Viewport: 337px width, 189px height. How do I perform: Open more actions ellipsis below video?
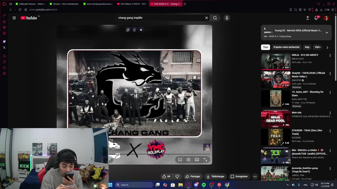pos(255,176)
